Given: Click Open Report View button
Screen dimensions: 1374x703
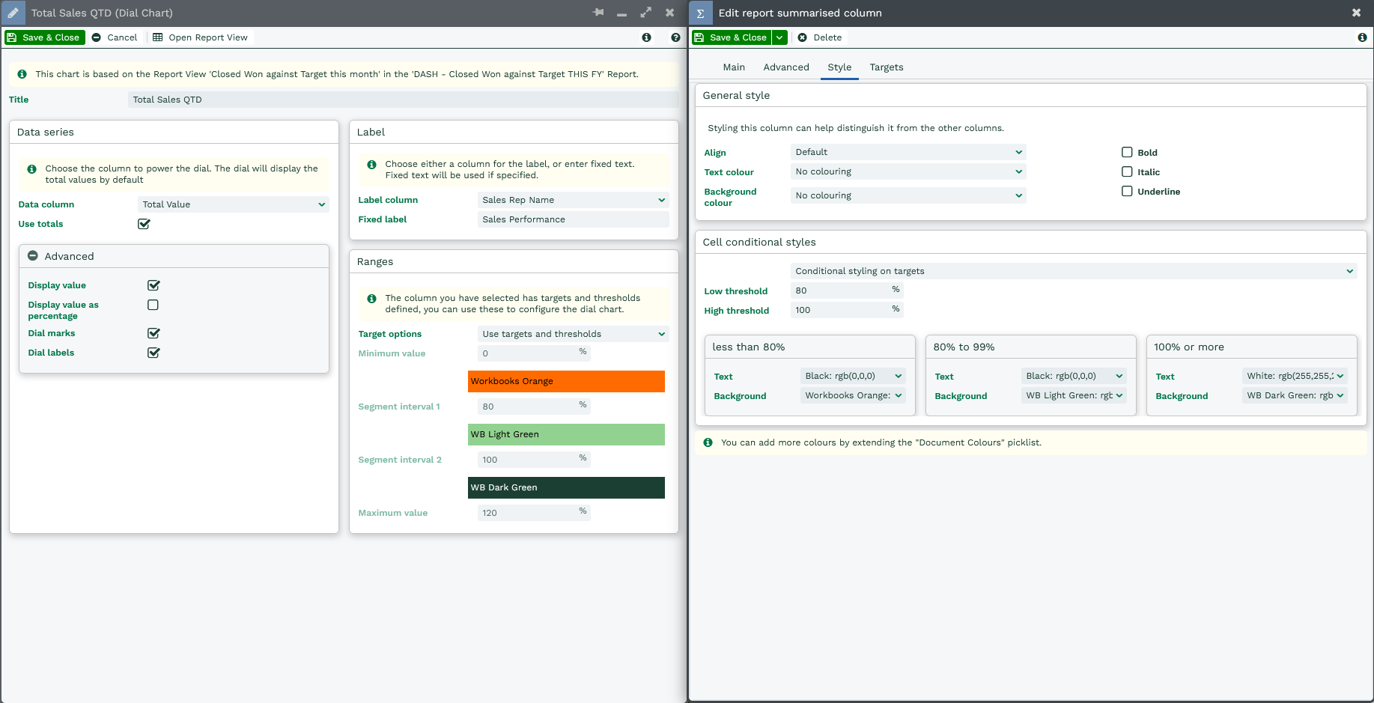Looking at the screenshot, I should pos(200,37).
